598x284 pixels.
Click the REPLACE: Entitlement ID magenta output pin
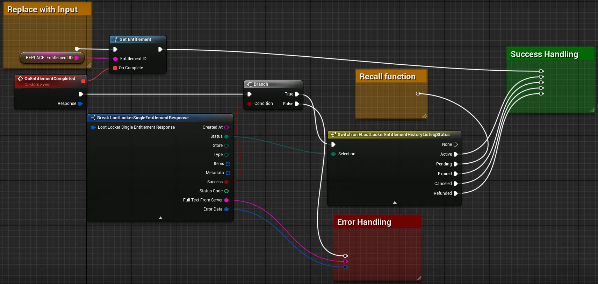pyautogui.click(x=77, y=58)
